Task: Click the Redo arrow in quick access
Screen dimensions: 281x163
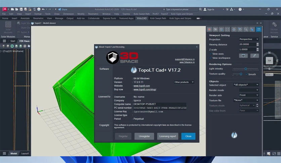Action: 50,9
